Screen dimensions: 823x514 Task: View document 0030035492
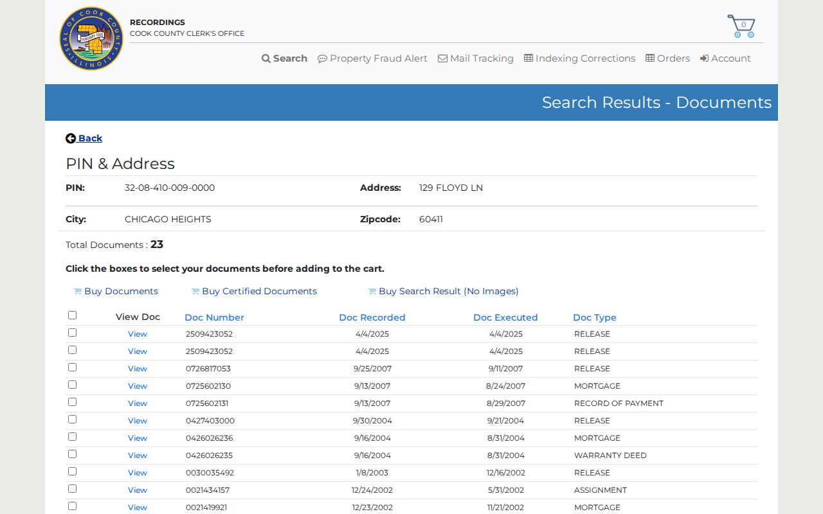pos(138,473)
